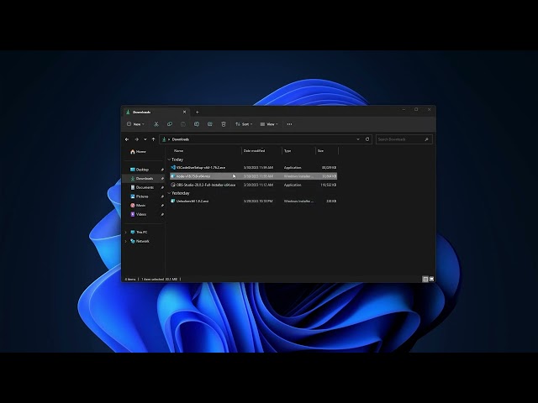Maximize the File Explorer window
The height and width of the screenshot is (403, 538).
(416, 110)
